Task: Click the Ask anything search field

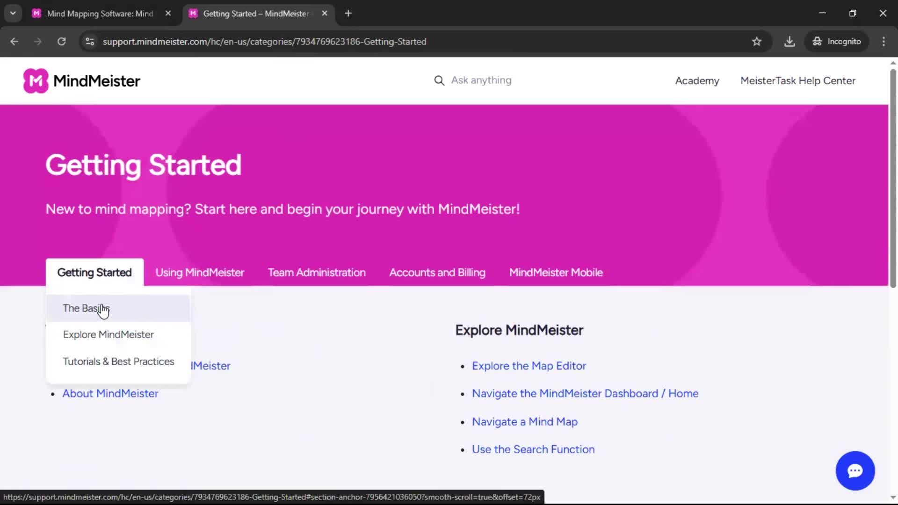Action: [x=481, y=80]
